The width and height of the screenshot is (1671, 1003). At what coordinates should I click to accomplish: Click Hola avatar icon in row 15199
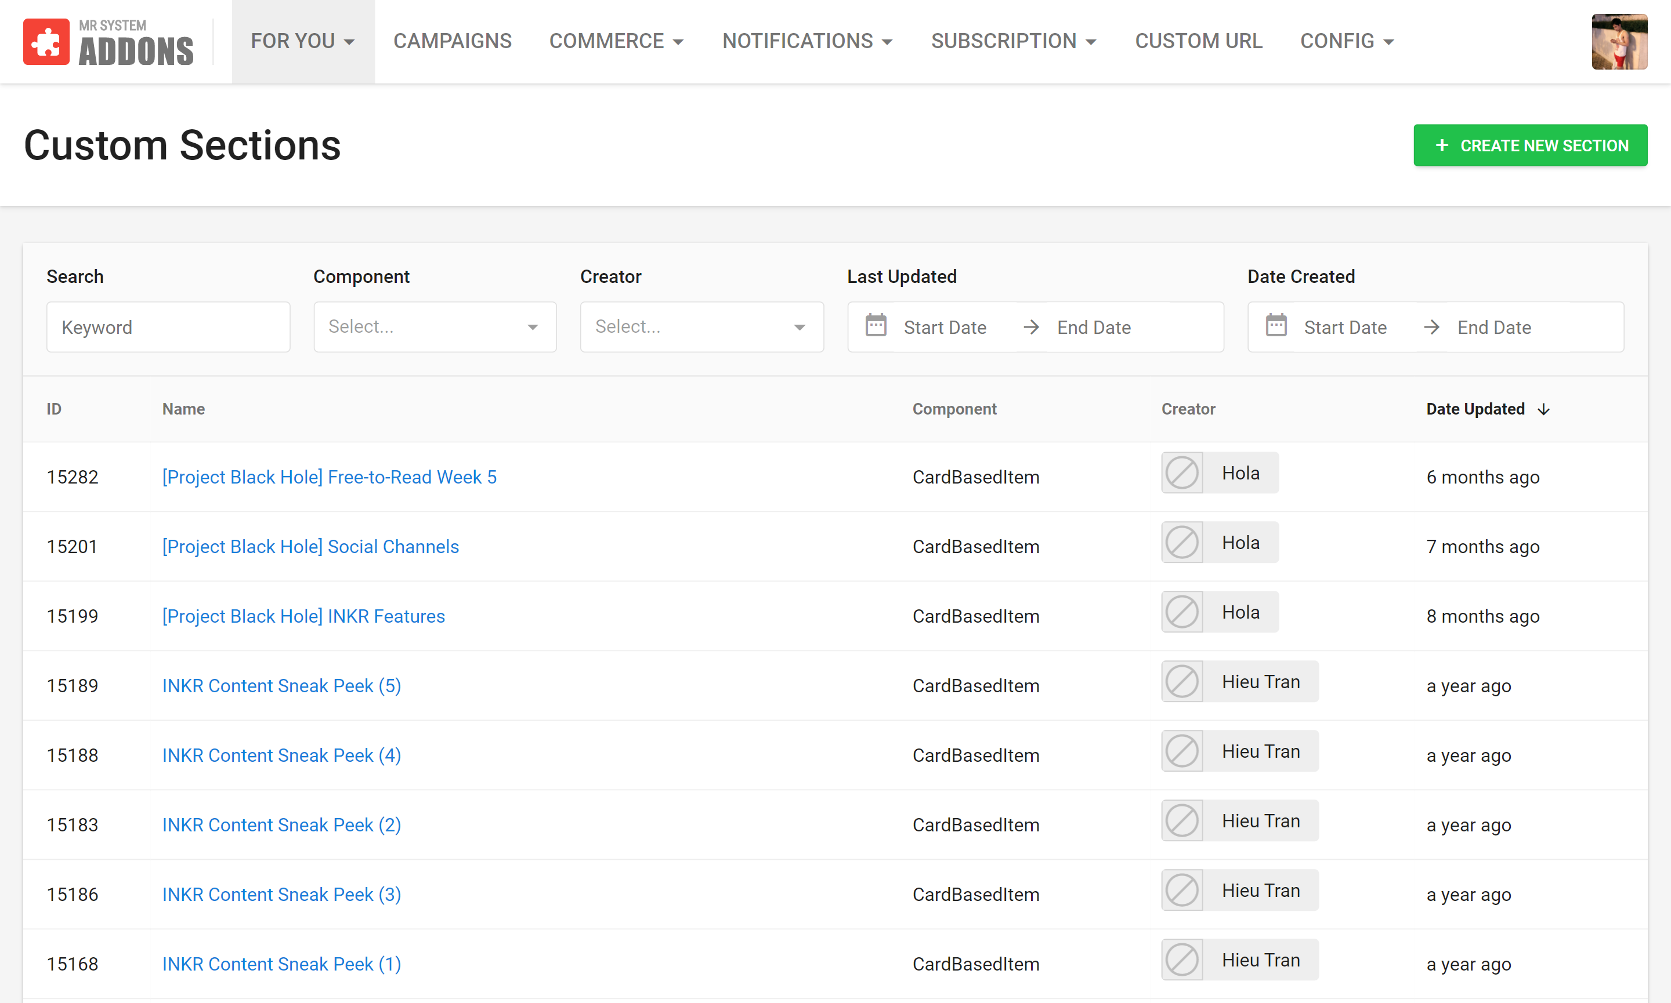pyautogui.click(x=1182, y=612)
